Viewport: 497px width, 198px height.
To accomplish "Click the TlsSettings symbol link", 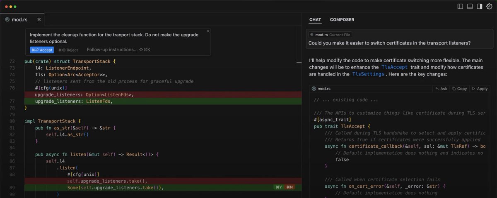I will click(369, 74).
